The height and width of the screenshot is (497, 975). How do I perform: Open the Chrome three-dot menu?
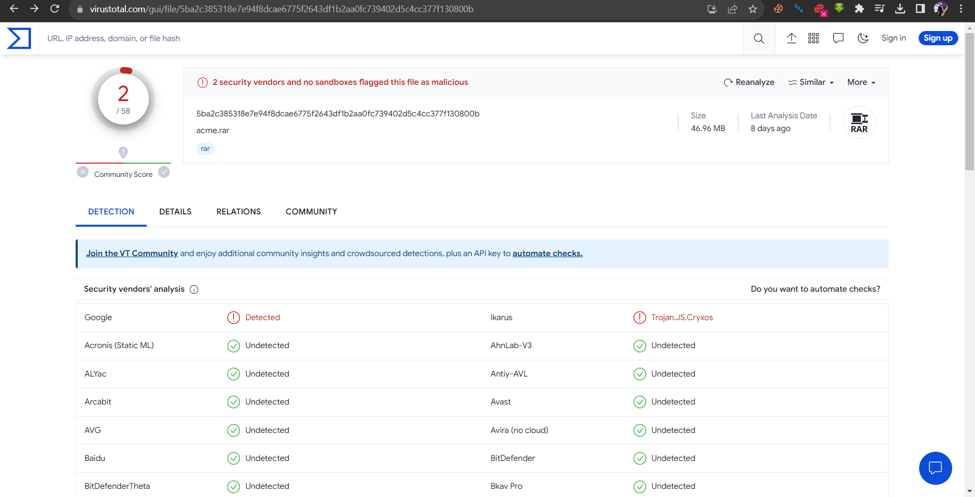coord(961,9)
